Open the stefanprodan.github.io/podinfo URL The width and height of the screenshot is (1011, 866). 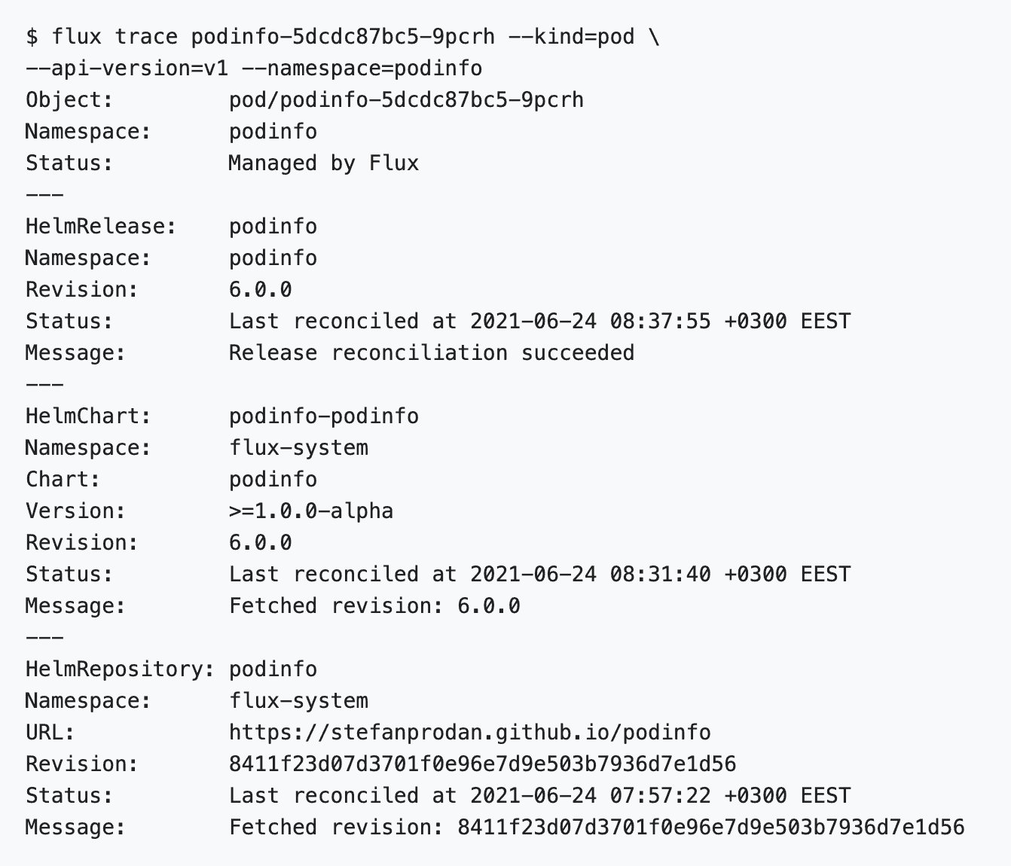[469, 733]
